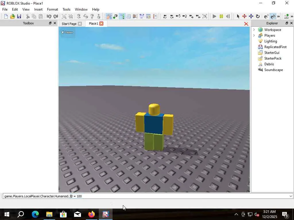Click the red X at the tab bar's right end
Screen dimensions: 294x220
246,24
